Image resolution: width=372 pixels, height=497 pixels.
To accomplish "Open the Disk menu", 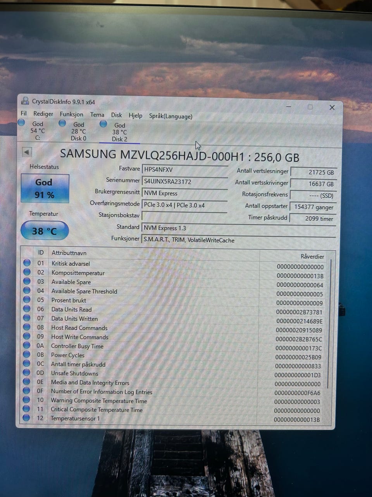I will (116, 115).
